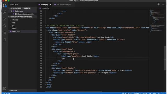Click 'addBookForm' id on line 71
The height and width of the screenshot is (94, 167).
(x=68, y=51)
